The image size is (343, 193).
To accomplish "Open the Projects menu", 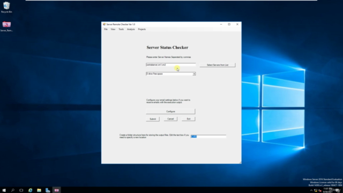I will (141, 29).
